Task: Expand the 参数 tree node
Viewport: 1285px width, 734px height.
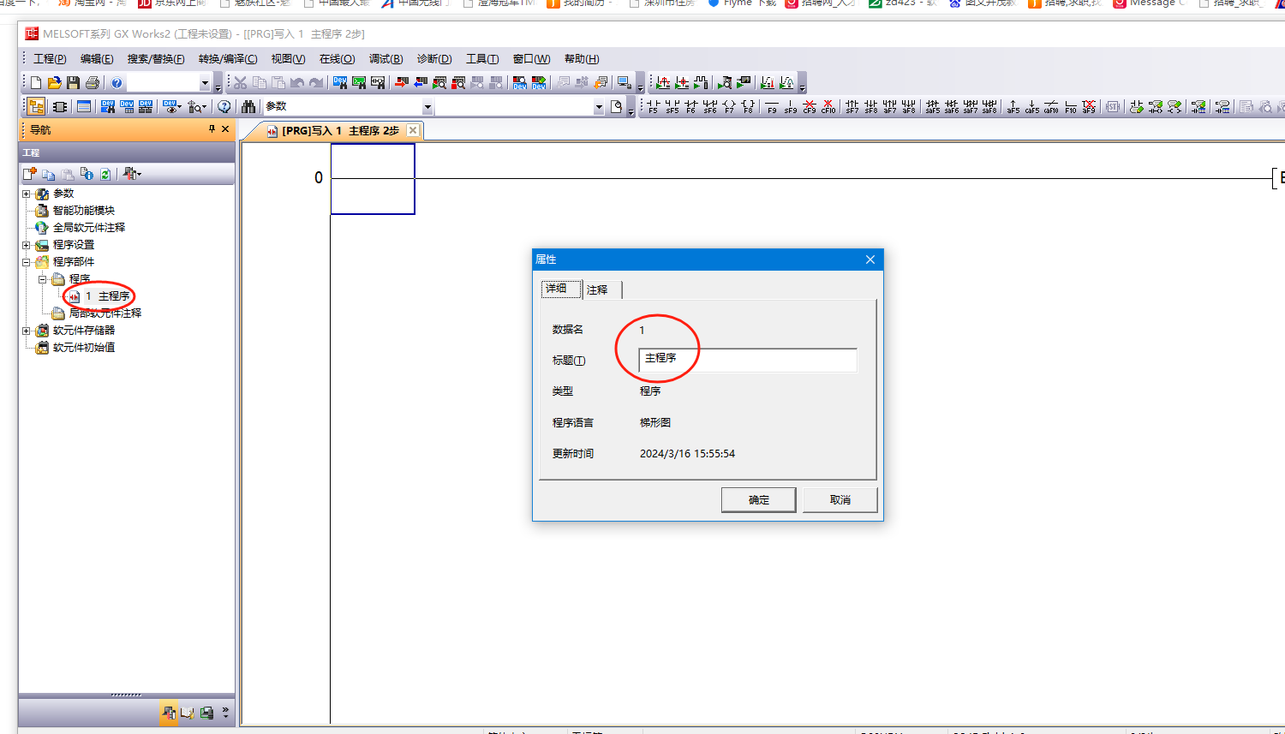Action: [x=27, y=194]
